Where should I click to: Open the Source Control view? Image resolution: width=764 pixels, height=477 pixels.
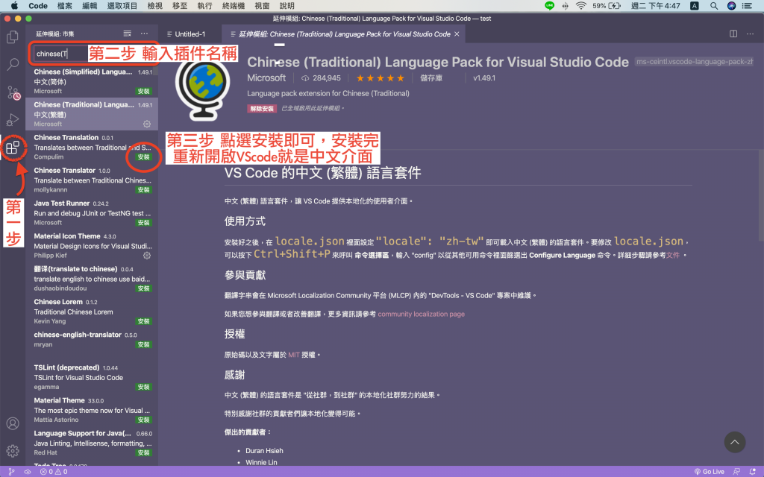click(x=13, y=92)
